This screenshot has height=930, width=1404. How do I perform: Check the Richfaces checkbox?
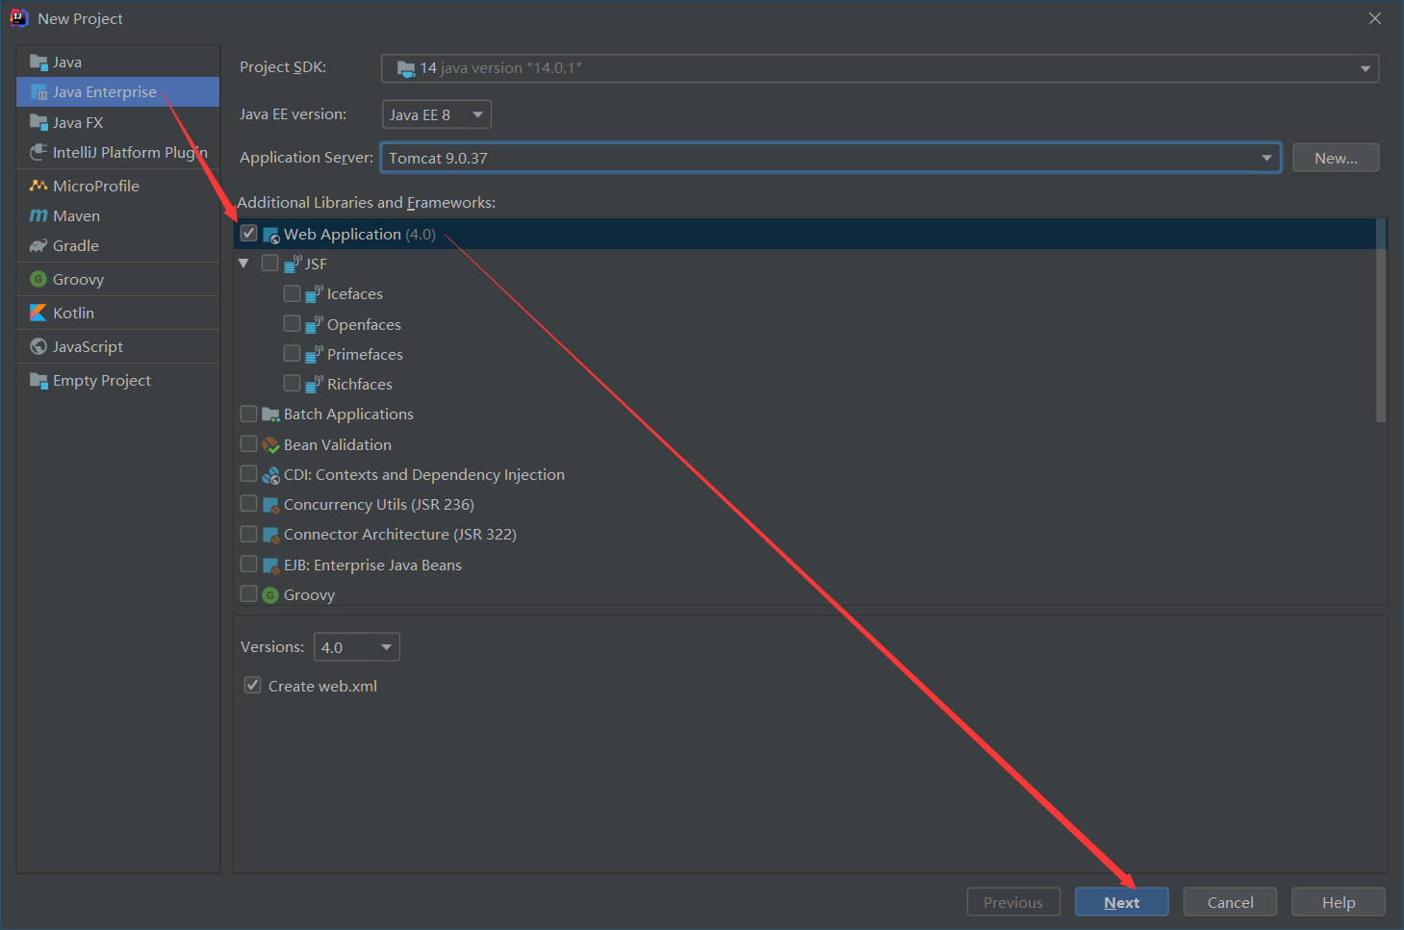(x=293, y=384)
